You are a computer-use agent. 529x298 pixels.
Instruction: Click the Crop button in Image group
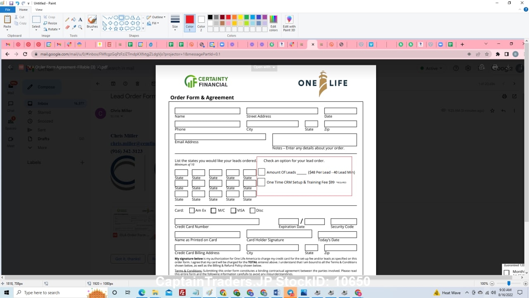tap(50, 17)
